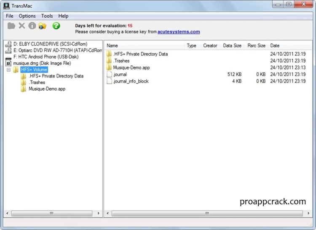
Task: Click the .journal_info_block file icon
Action: point(109,81)
